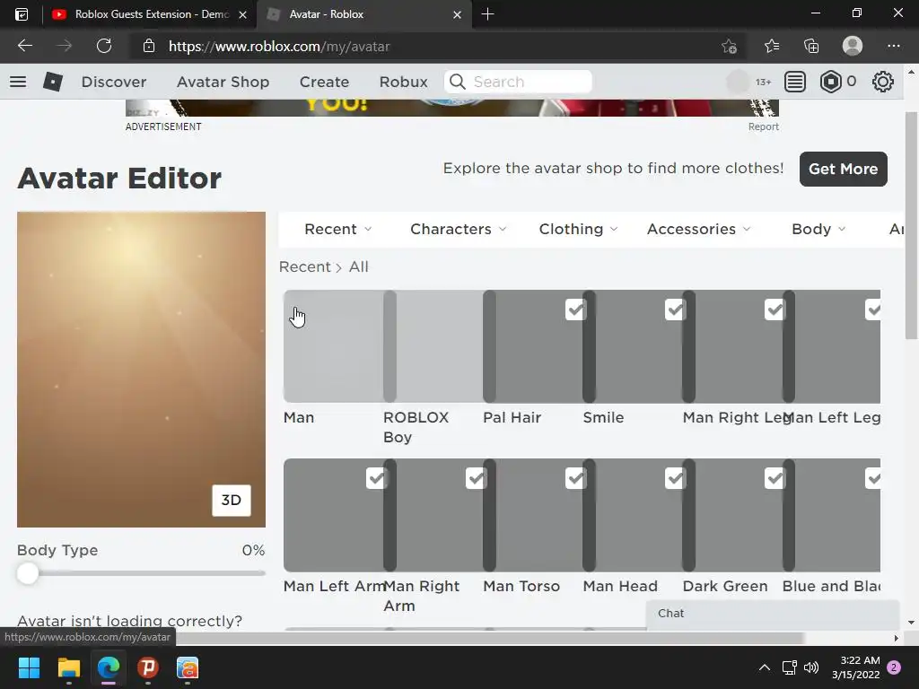Toggle the Dark Green item checkbox
The width and height of the screenshot is (919, 689).
pyautogui.click(x=775, y=478)
